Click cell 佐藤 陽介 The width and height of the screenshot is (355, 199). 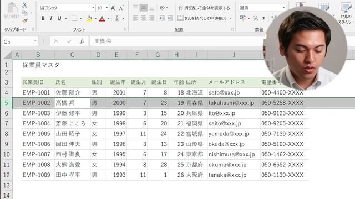[73, 92]
